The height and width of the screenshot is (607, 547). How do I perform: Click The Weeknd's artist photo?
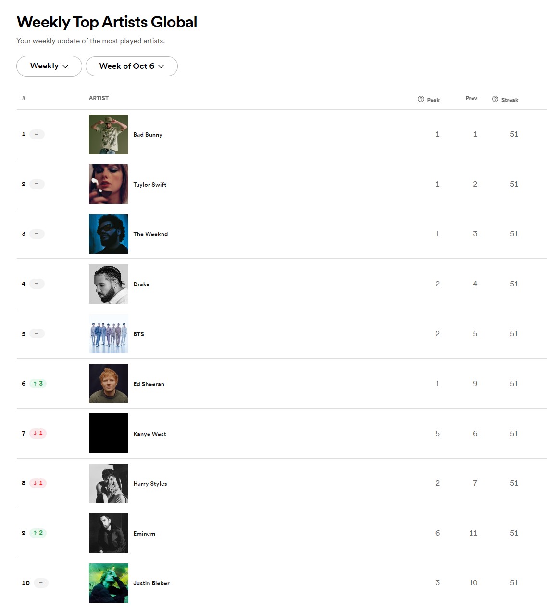pos(108,233)
